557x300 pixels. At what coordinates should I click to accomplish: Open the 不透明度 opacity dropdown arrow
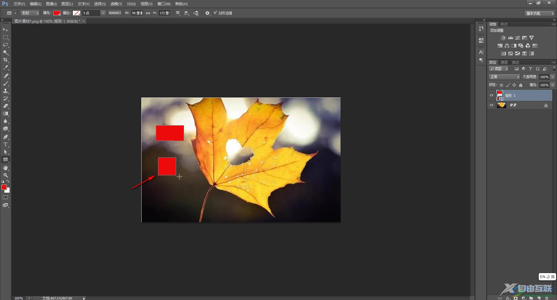tap(553, 77)
